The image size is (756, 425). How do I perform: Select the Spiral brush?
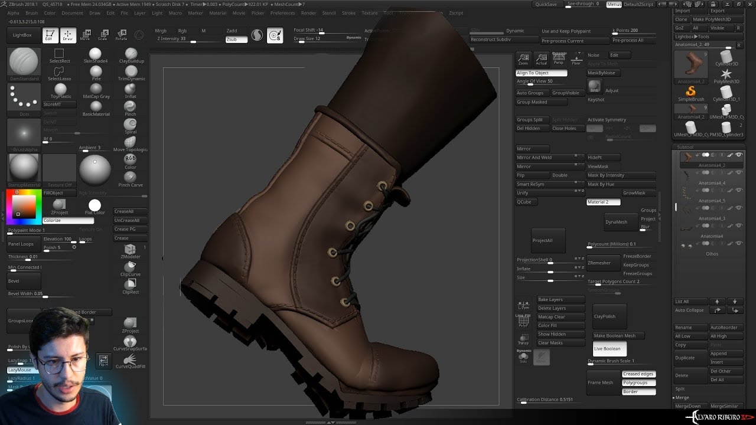pos(131,126)
